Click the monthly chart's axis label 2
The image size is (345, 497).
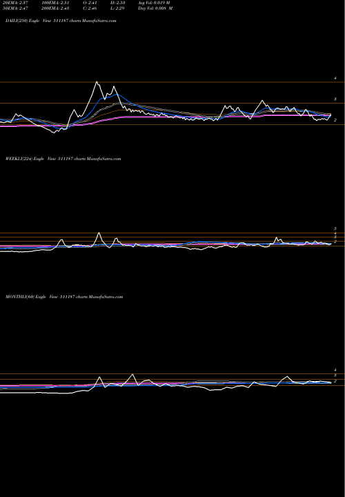(335, 380)
